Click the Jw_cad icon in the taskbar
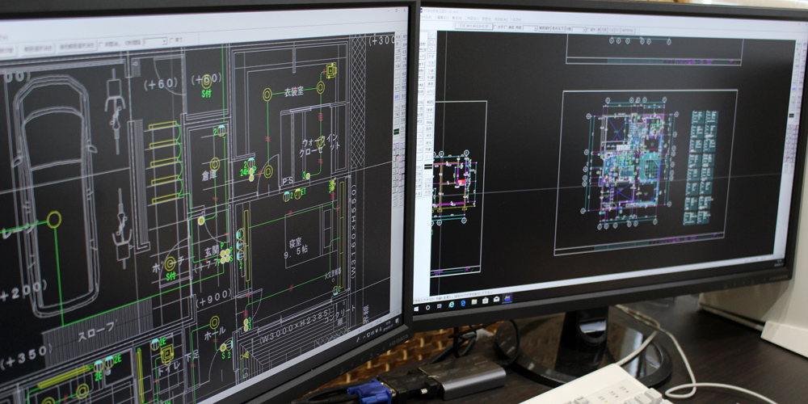This screenshot has height=404, width=808. (507, 300)
